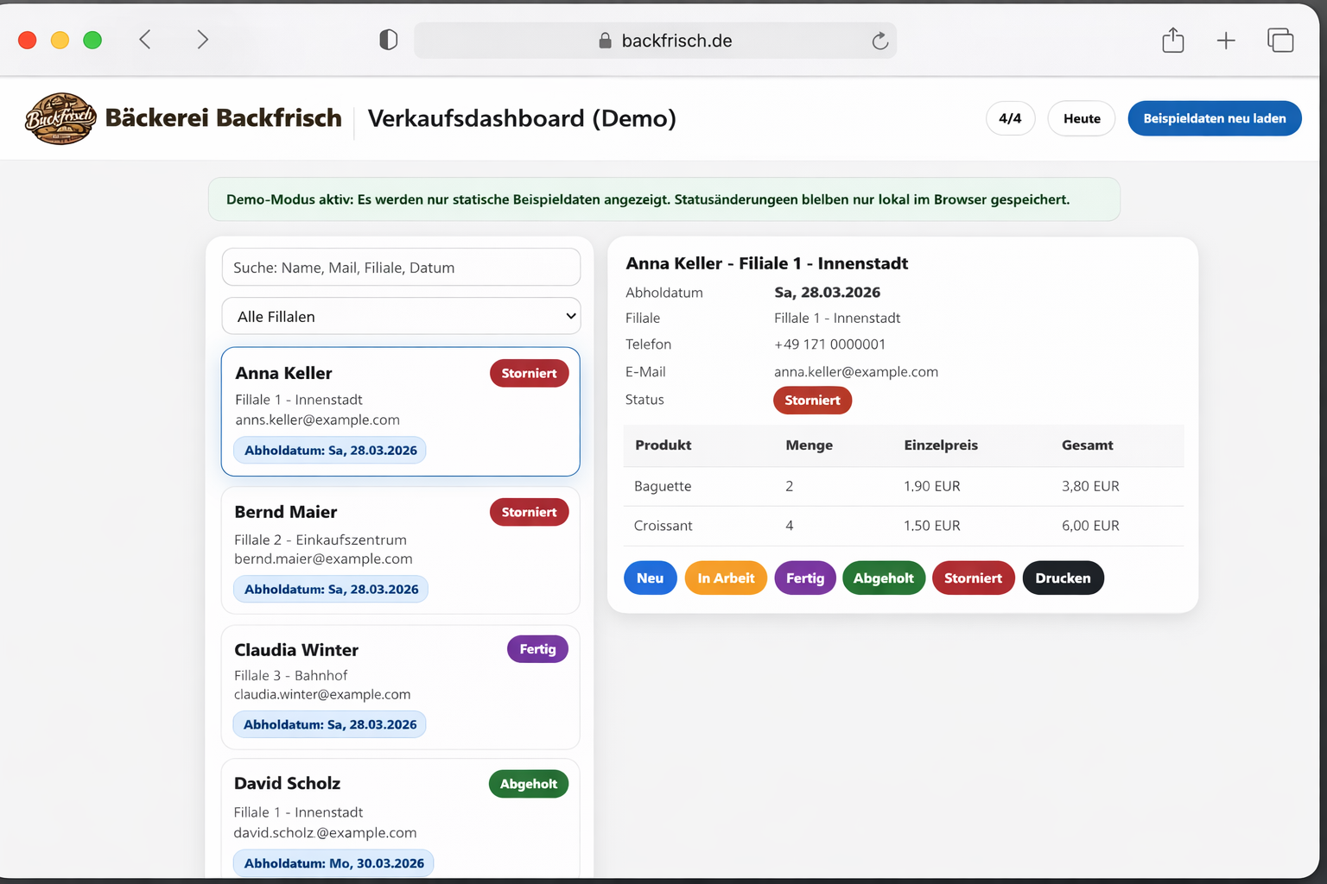
Task: Click the Bäckerei Backfrisch logo
Action: [x=60, y=118]
